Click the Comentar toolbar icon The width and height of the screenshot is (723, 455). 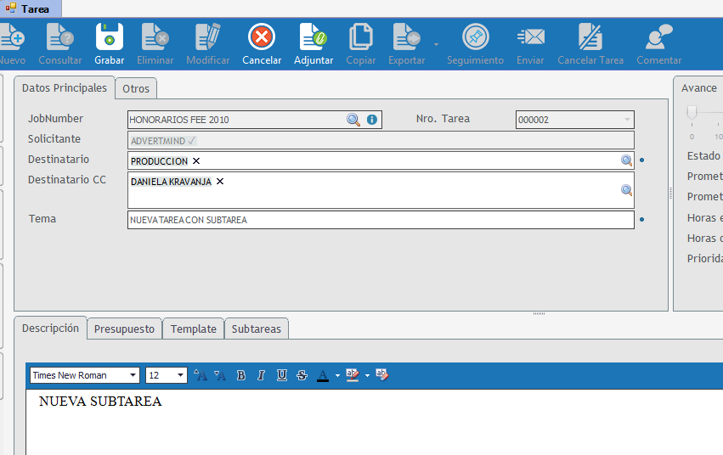(x=658, y=37)
